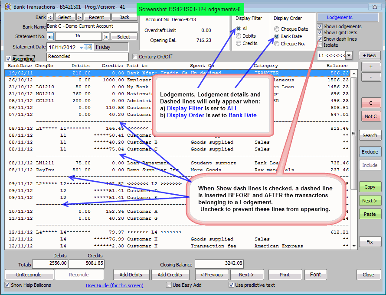The width and height of the screenshot is (386, 295).
Task: Order display by Cheque Date
Action: (x=277, y=29)
